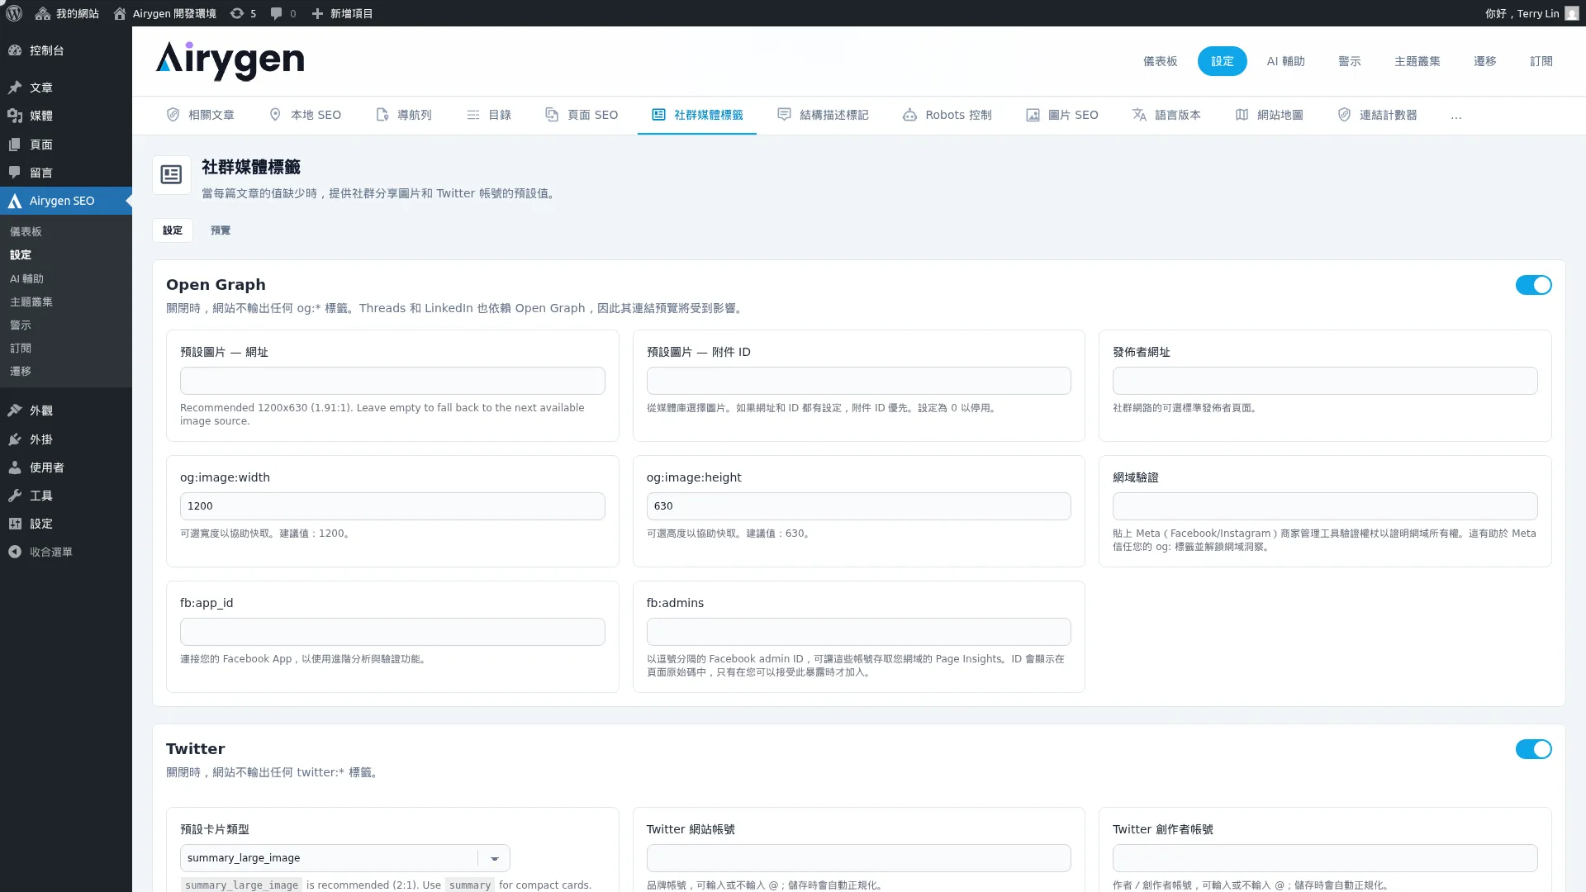Click the plus 新增項目 icon
This screenshot has width=1586, height=892.
317,13
